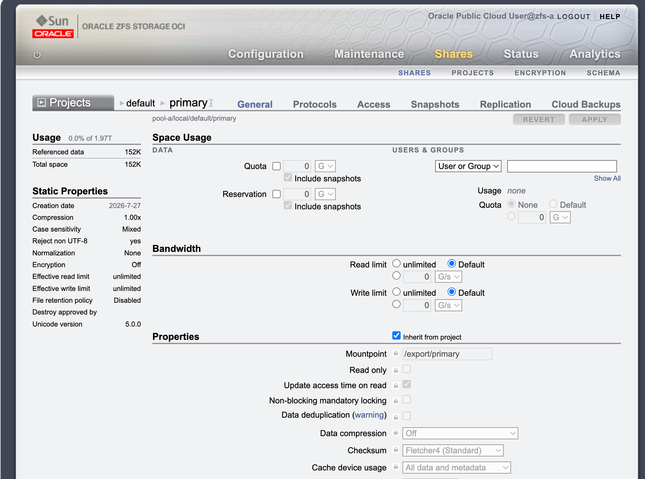Click lock icon beside Data compression
Viewport: 645px width, 479px height.
pos(396,432)
